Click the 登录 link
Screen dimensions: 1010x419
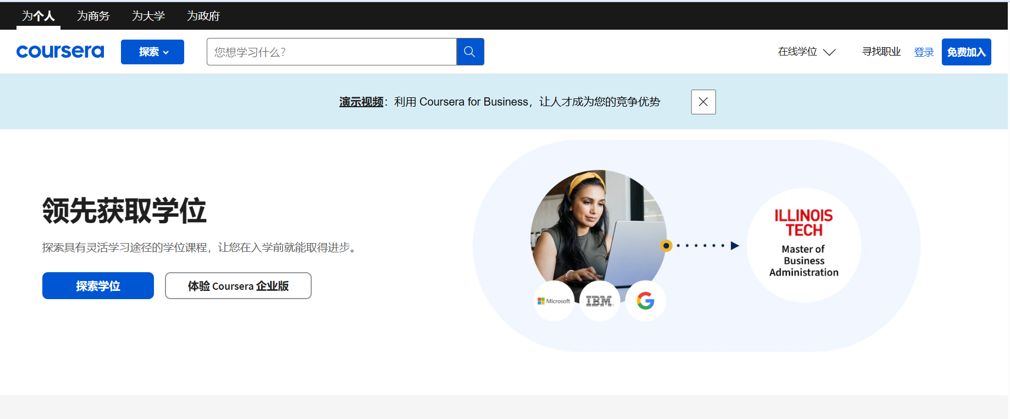[x=924, y=52]
